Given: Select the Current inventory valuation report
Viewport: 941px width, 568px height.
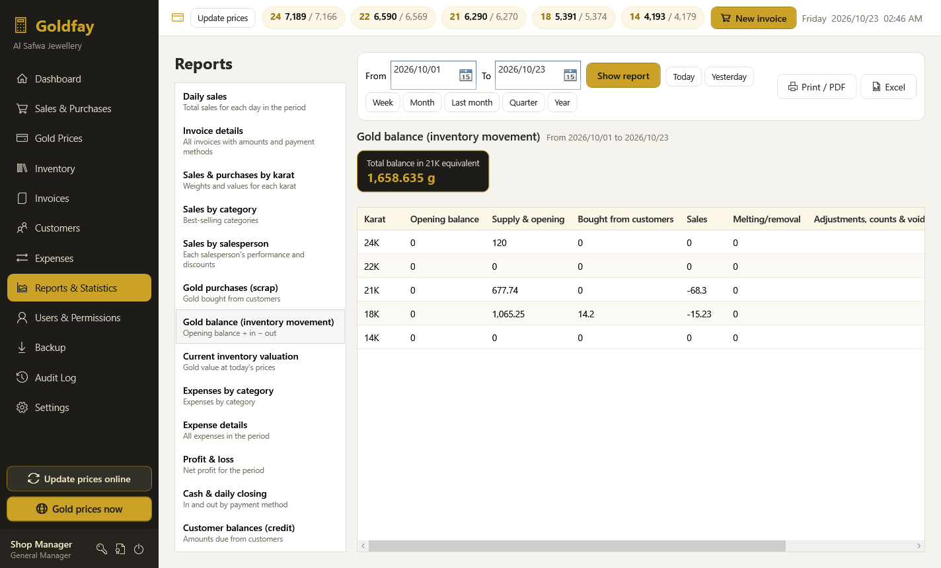Looking at the screenshot, I should [260, 362].
